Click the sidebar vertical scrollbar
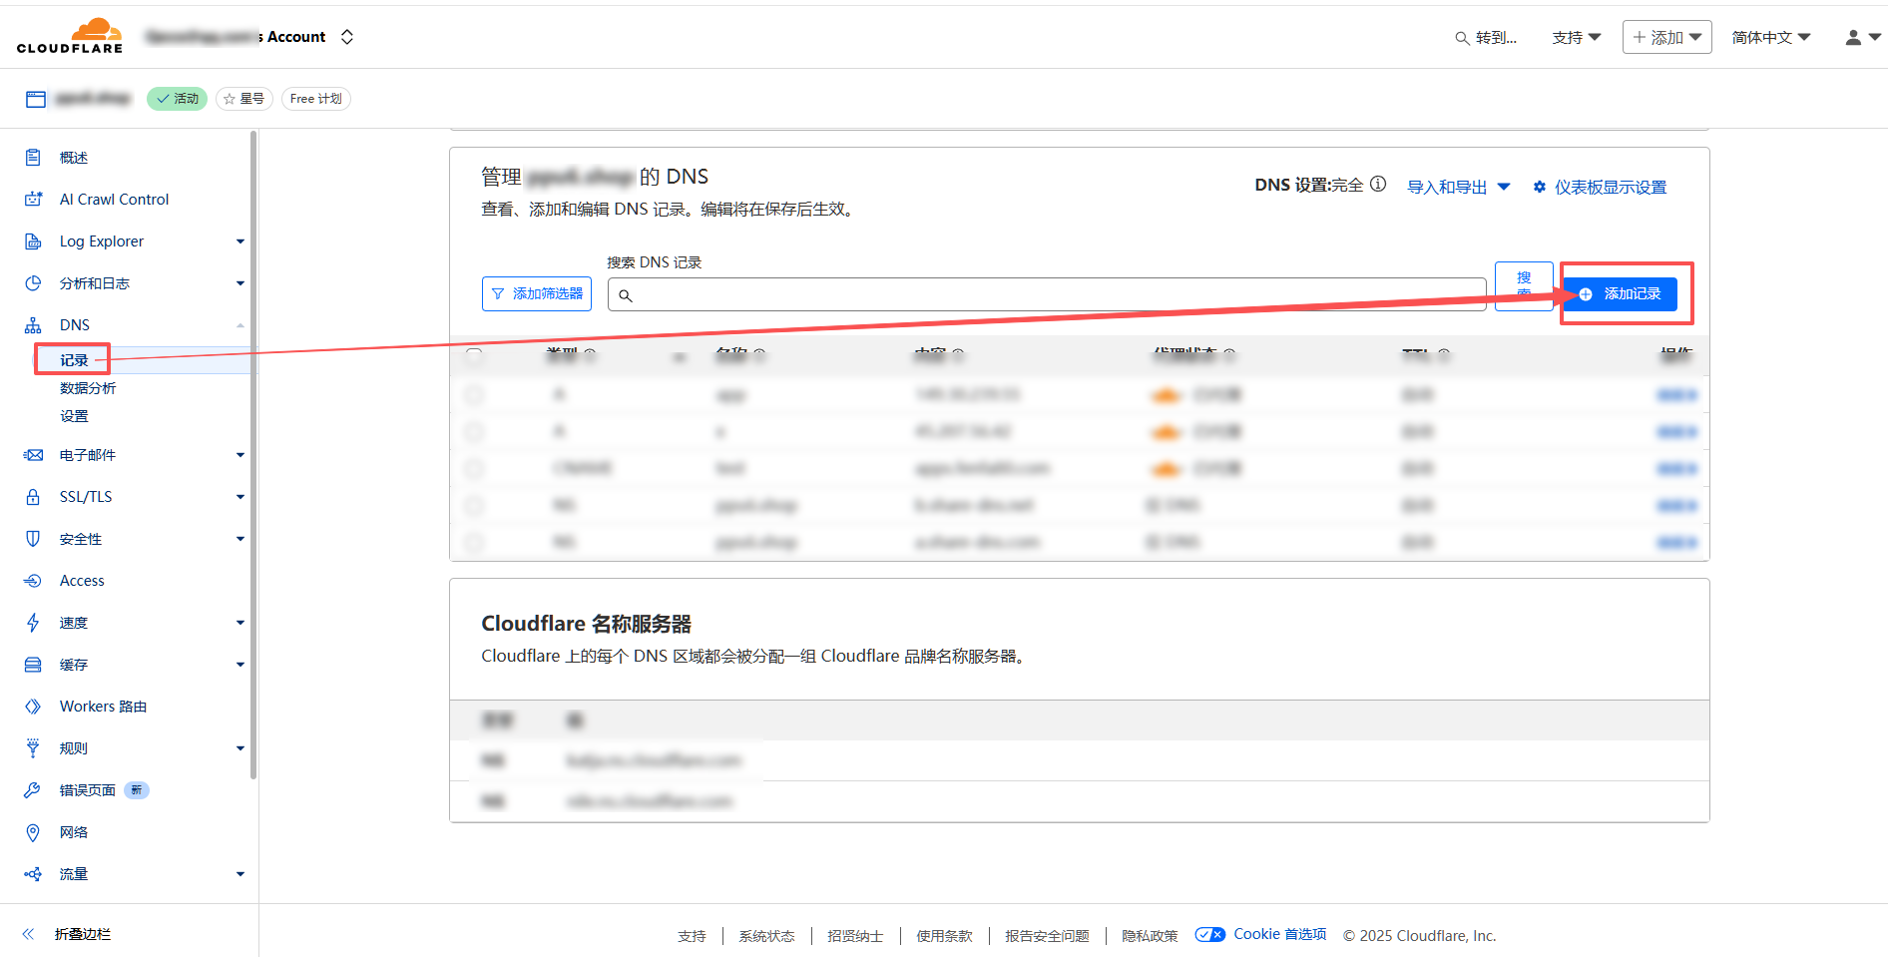This screenshot has height=957, width=1888. 253,454
